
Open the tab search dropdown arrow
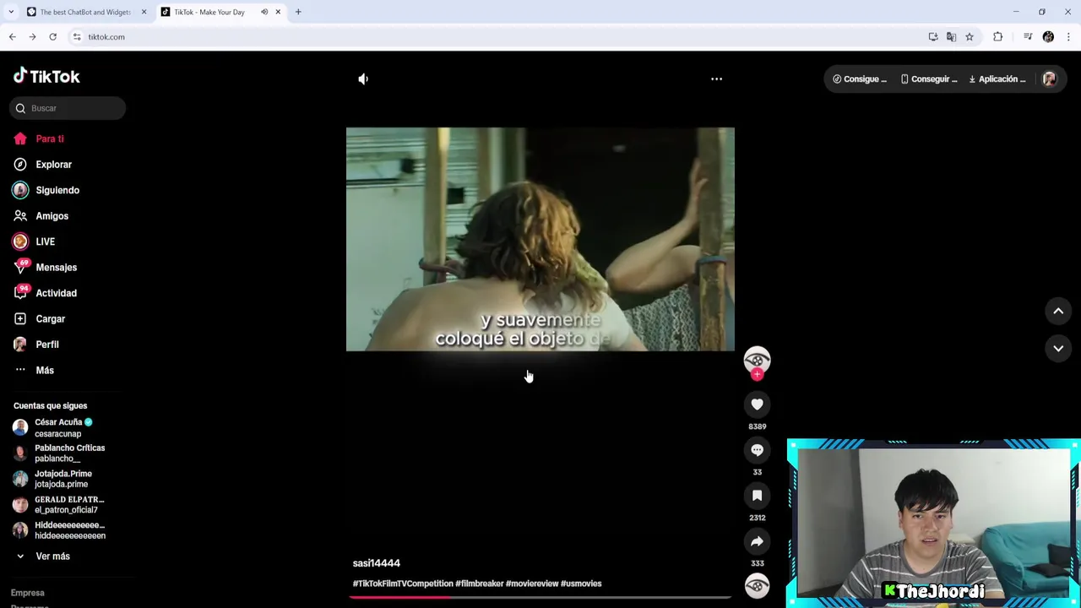[11, 12]
